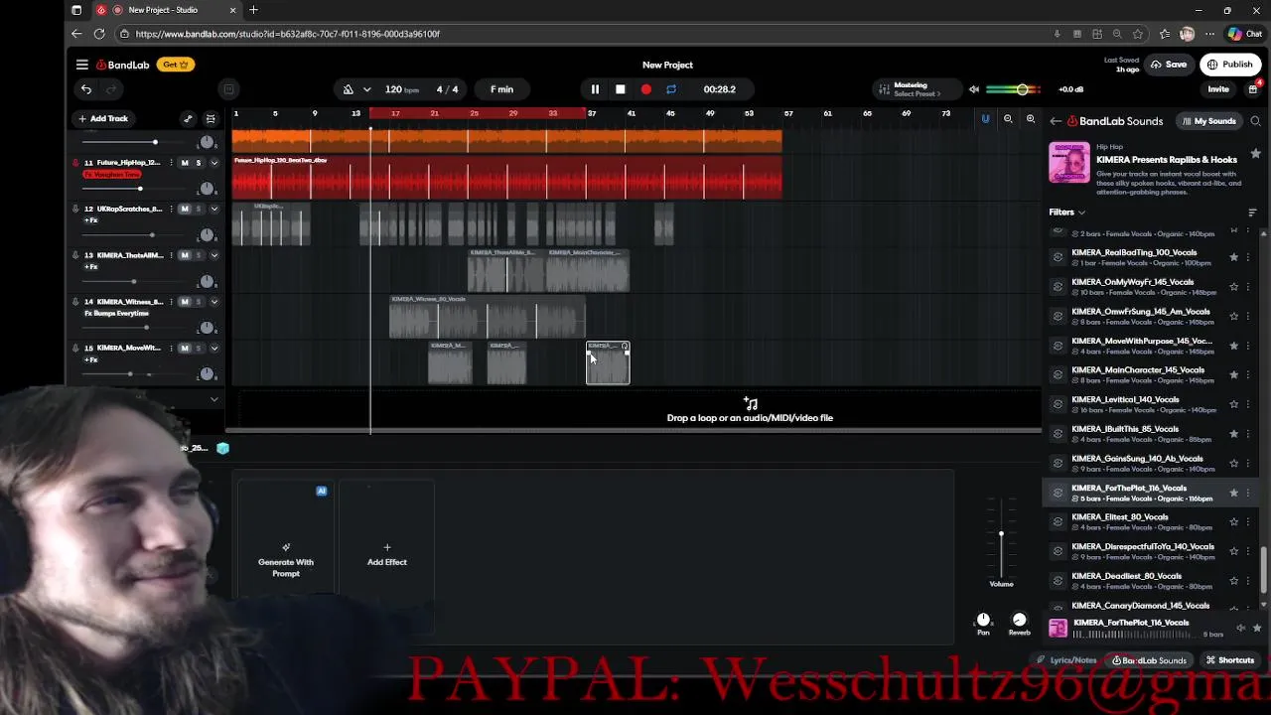Save the project
The height and width of the screenshot is (715, 1271).
coord(1169,65)
